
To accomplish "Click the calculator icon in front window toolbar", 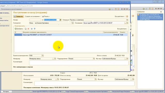I will pos(116,9).
